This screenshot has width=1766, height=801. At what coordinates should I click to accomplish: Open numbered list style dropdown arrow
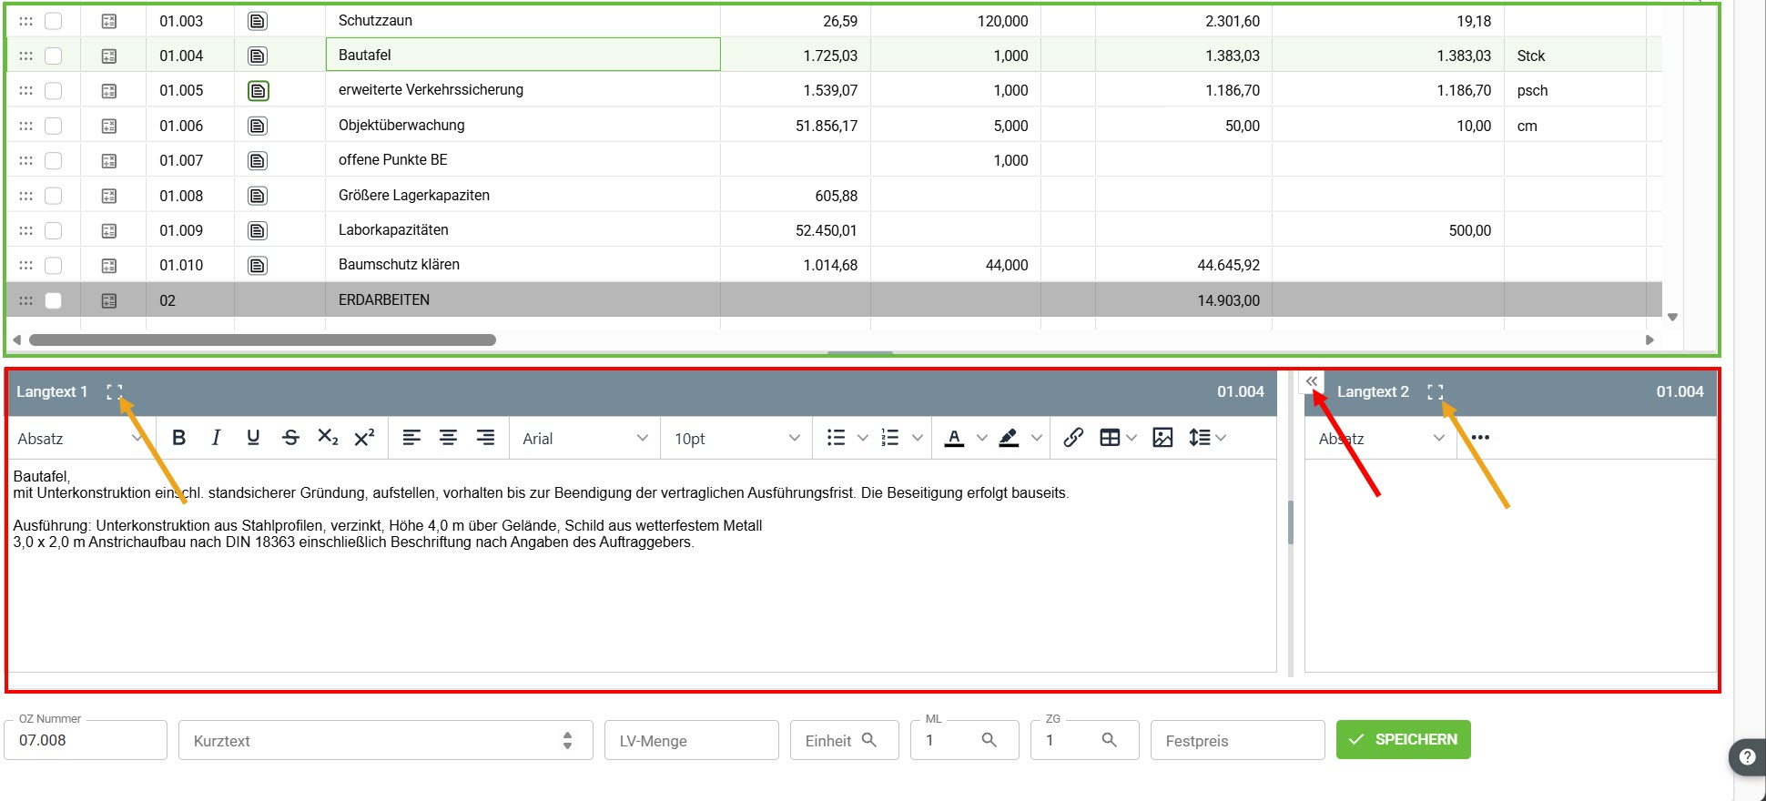(x=918, y=438)
